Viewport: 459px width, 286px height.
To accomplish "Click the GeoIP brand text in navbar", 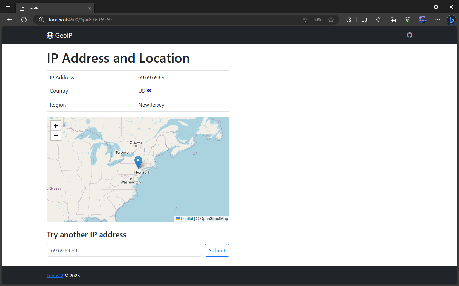I will (64, 35).
